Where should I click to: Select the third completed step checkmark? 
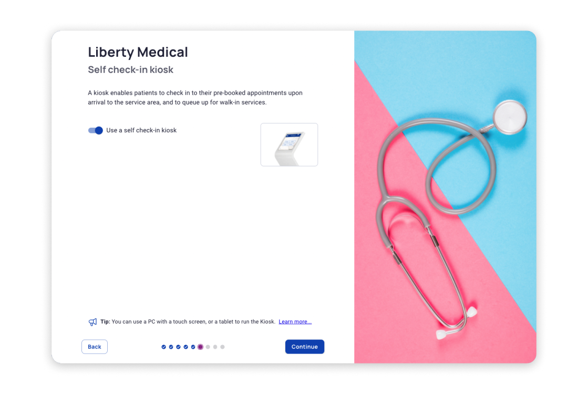click(179, 347)
